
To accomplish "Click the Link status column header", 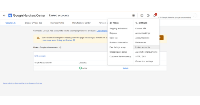I will pyautogui.click(x=83, y=63).
